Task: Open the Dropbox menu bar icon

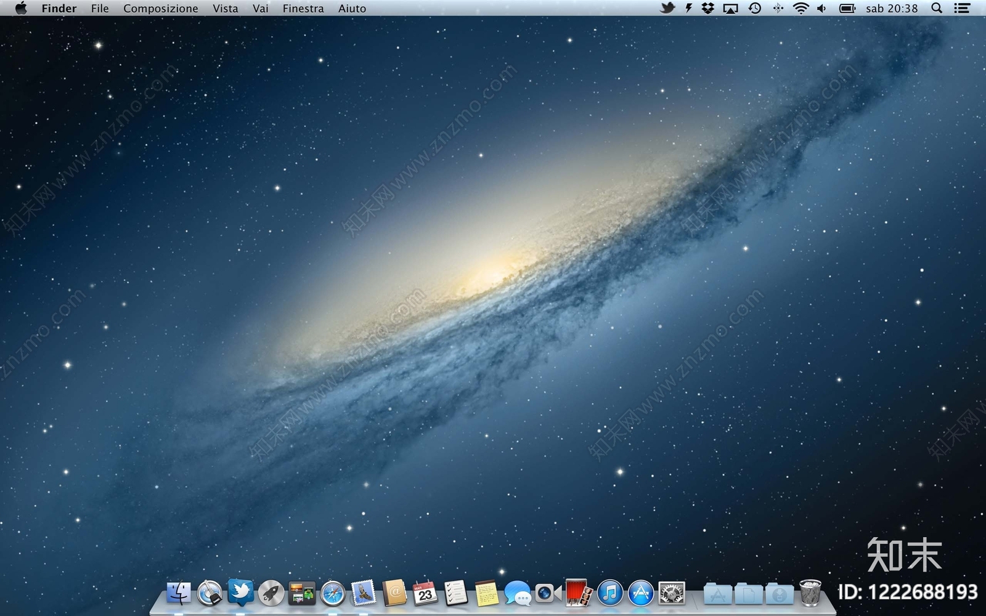Action: (708, 8)
